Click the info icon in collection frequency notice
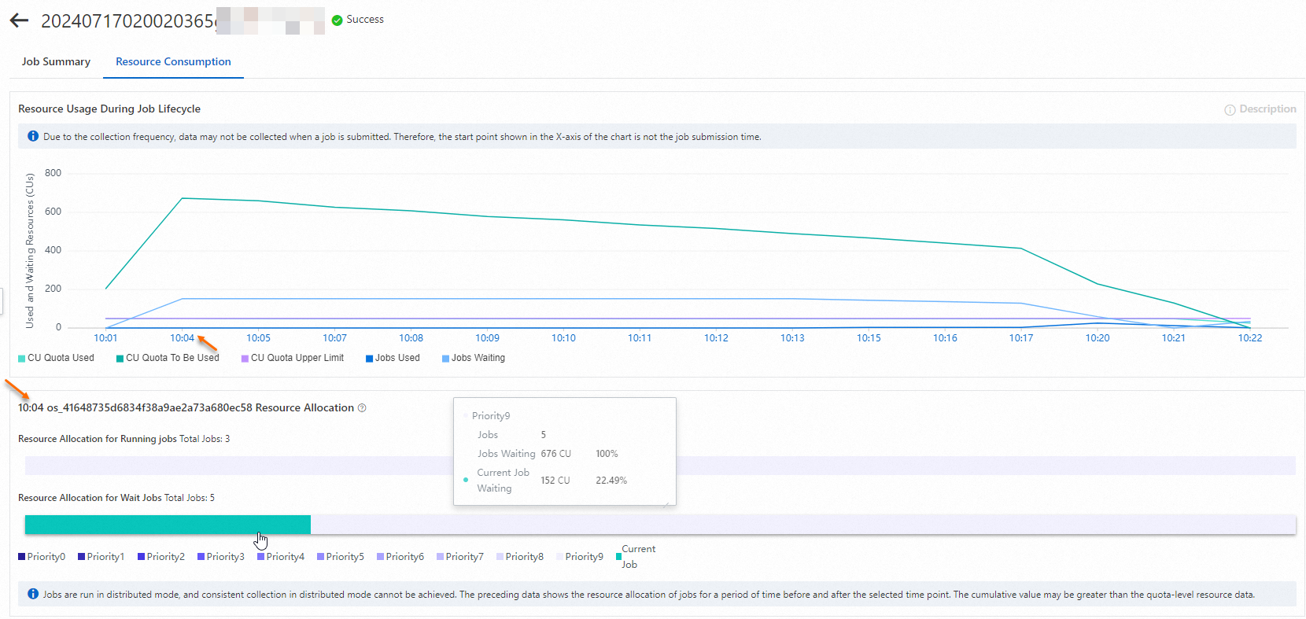 33,136
